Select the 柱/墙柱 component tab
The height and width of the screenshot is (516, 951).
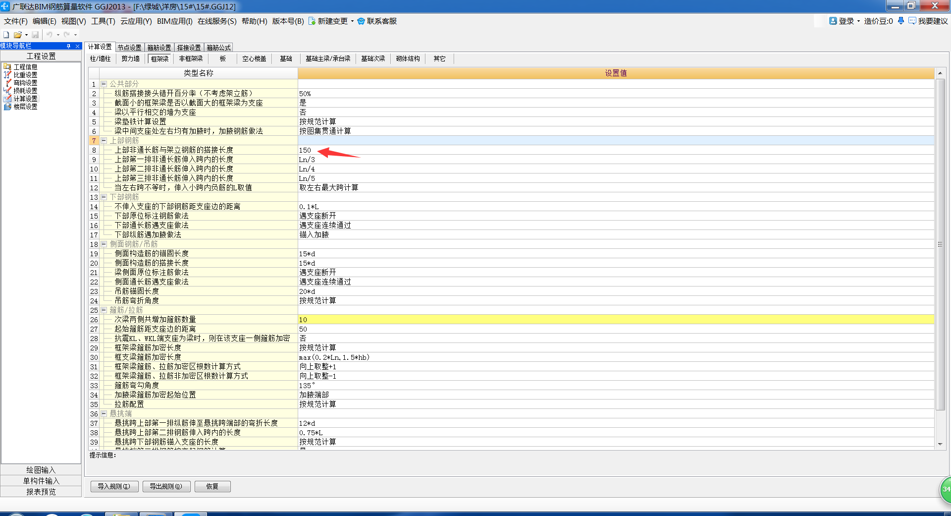point(101,58)
